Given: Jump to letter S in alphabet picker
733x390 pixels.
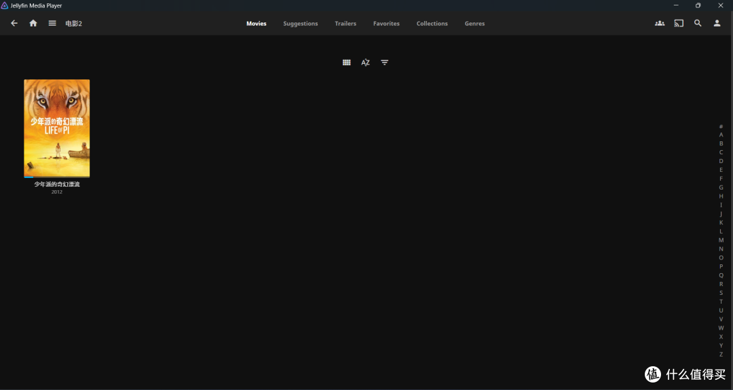Looking at the screenshot, I should coord(721,293).
